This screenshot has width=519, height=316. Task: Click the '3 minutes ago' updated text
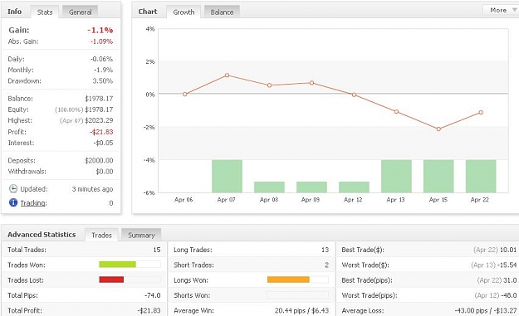click(x=92, y=189)
